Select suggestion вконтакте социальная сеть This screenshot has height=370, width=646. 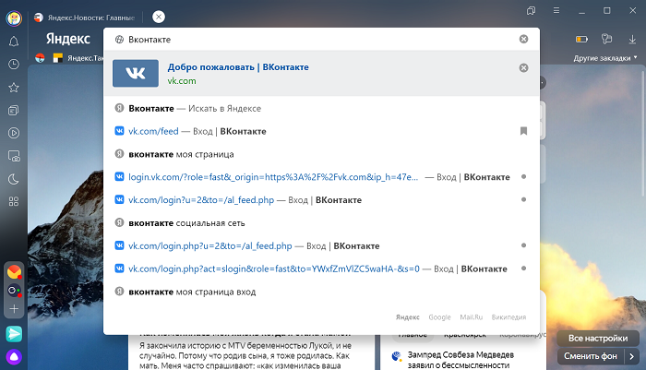(x=321, y=223)
